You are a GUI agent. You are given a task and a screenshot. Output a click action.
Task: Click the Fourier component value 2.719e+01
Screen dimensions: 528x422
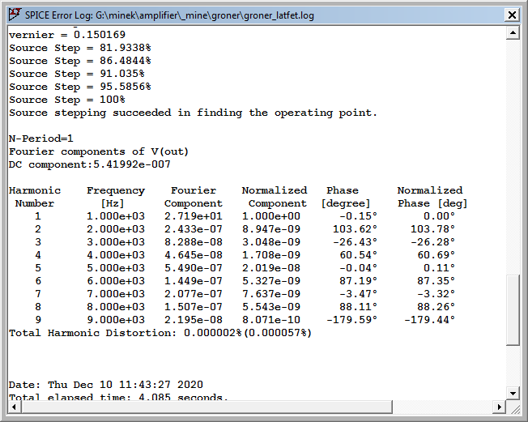194,216
